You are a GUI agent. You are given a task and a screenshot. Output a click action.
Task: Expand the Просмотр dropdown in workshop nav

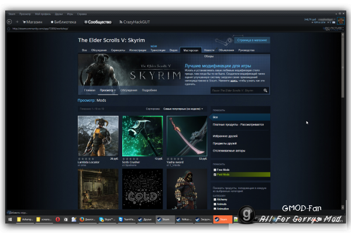tap(108, 90)
